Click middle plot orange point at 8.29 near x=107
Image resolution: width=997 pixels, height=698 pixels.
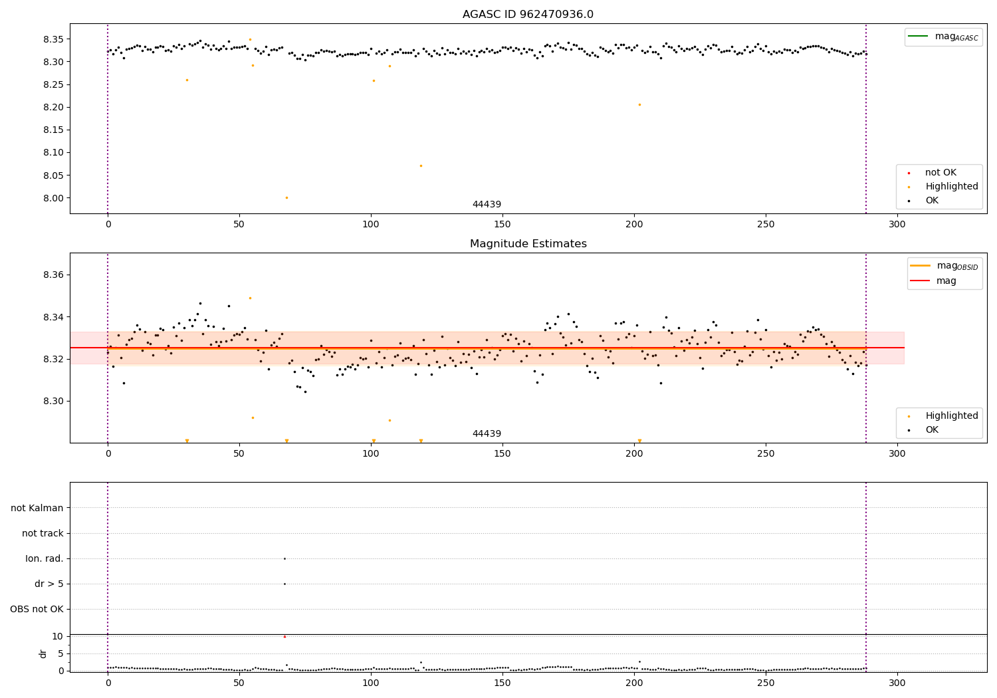(x=389, y=420)
